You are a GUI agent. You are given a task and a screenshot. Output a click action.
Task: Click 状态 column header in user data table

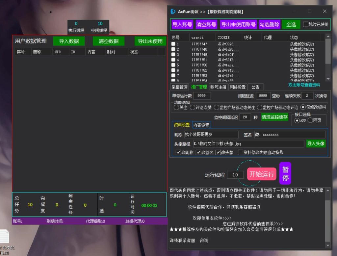tap(143, 52)
